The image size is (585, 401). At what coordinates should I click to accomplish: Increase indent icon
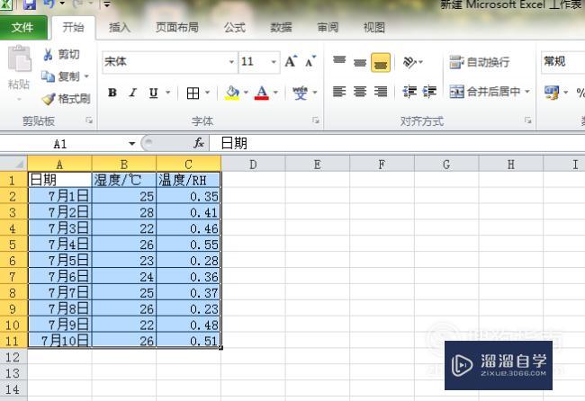click(x=429, y=92)
